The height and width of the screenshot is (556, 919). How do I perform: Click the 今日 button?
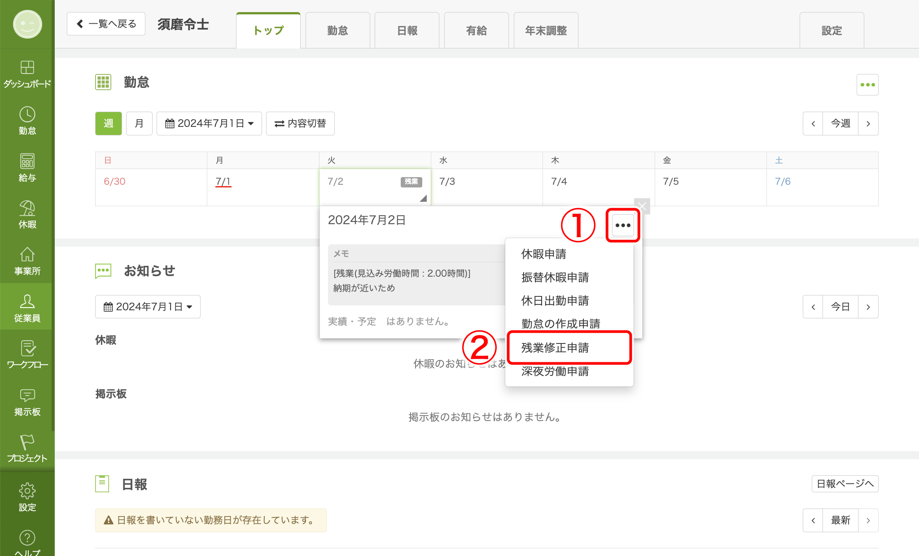pyautogui.click(x=840, y=307)
